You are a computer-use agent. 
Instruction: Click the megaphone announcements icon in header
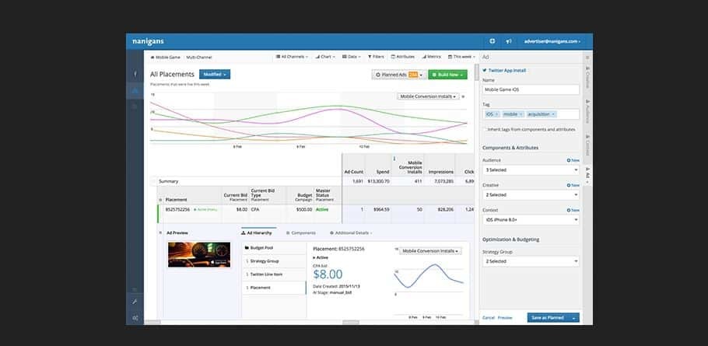pyautogui.click(x=508, y=41)
